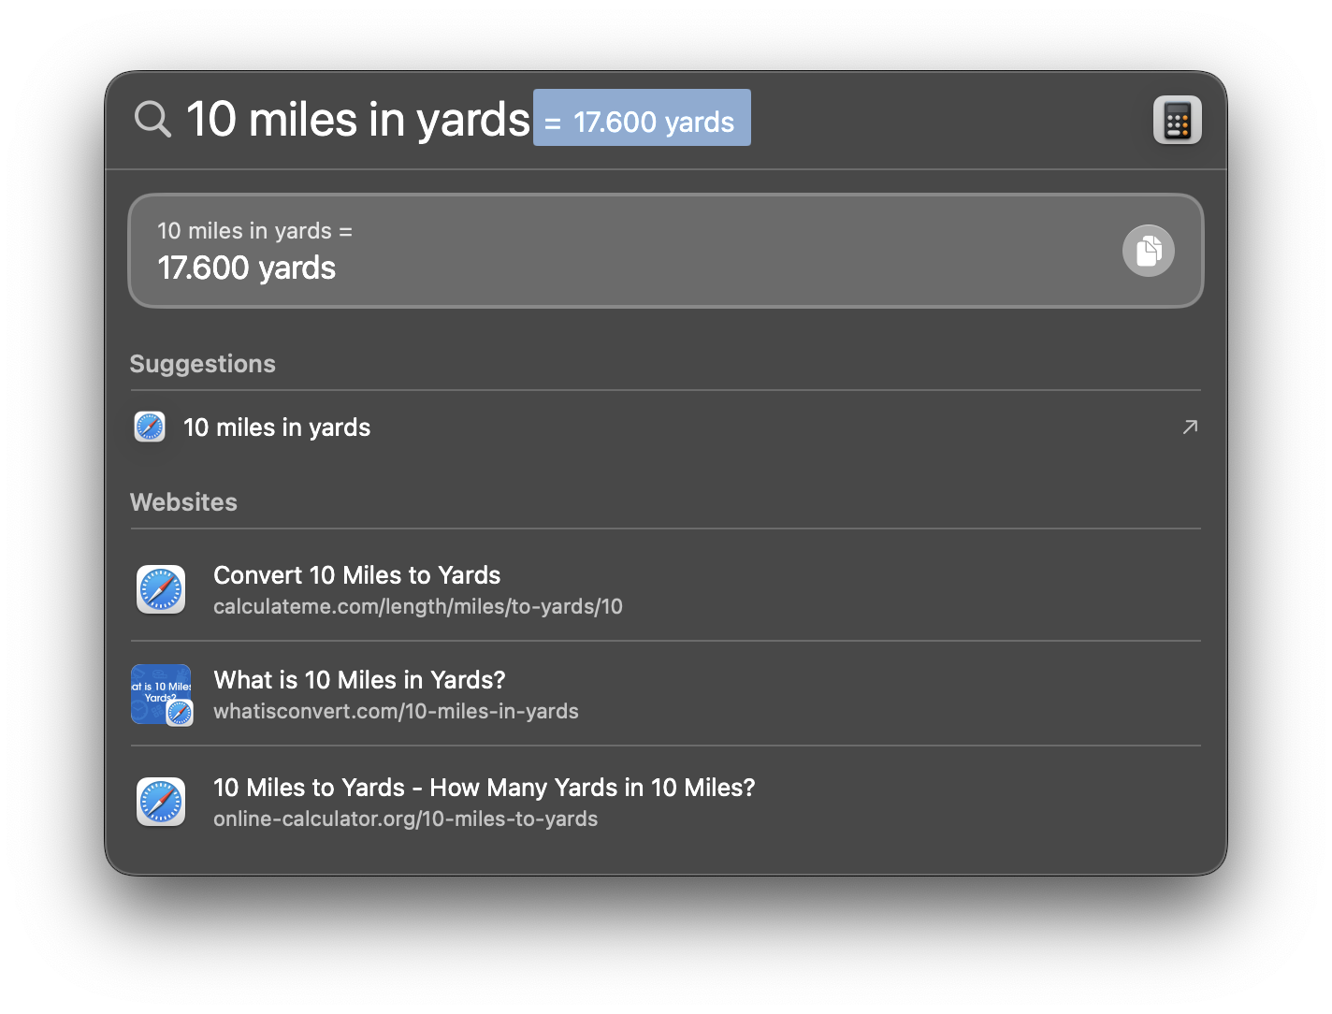This screenshot has height=1014, width=1332.
Task: Click the Safari icon for online-calculator.org
Action: click(161, 802)
